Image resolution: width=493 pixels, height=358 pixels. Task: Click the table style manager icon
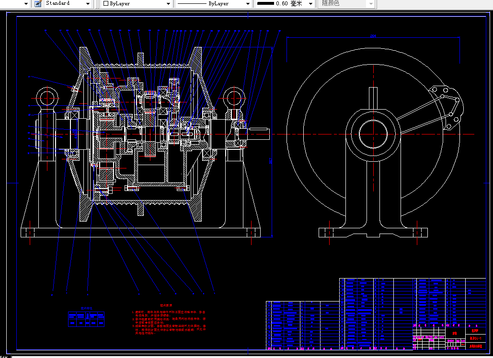tap(38, 3)
